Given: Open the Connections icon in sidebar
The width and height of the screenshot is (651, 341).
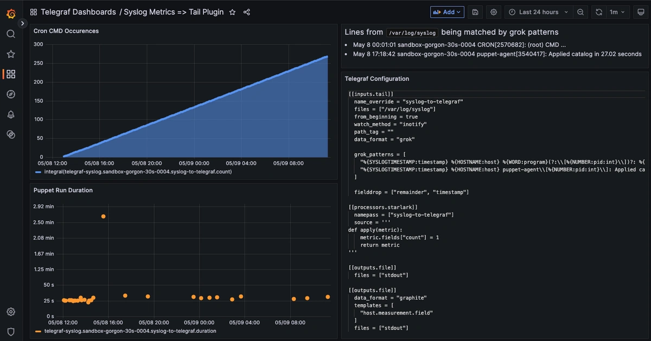Looking at the screenshot, I should [11, 134].
